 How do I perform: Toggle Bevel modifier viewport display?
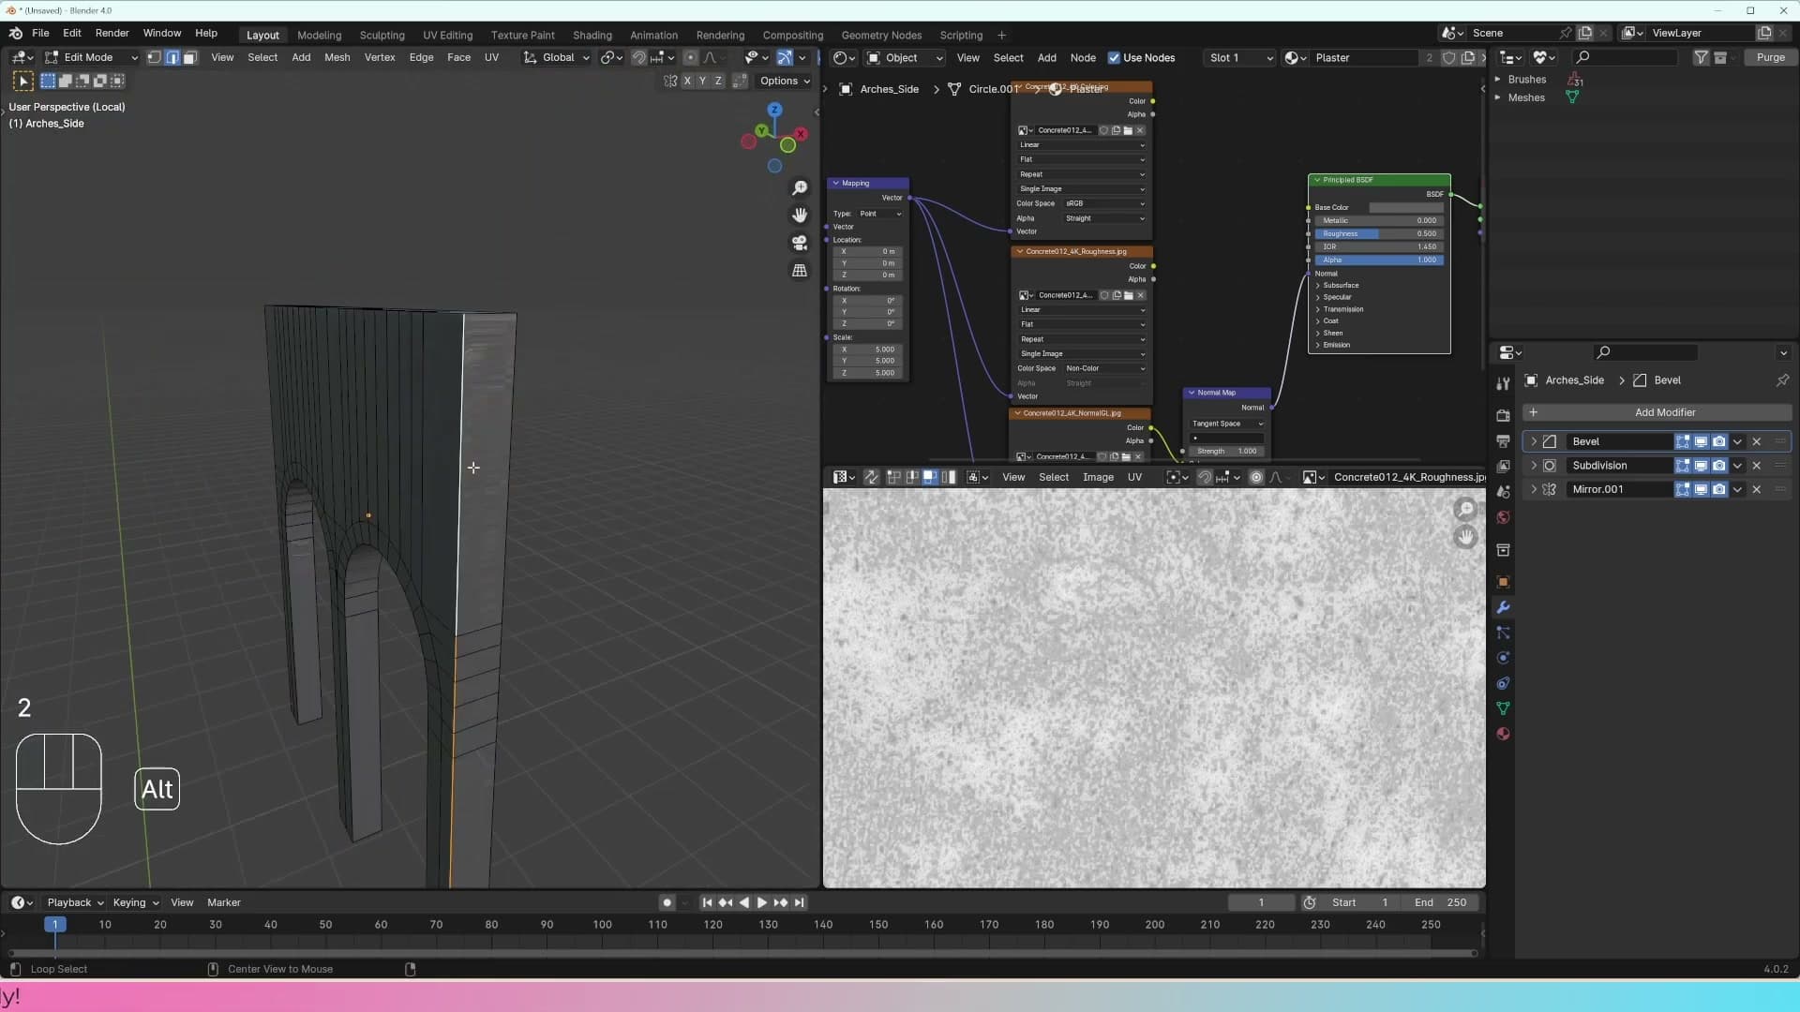pos(1701,441)
